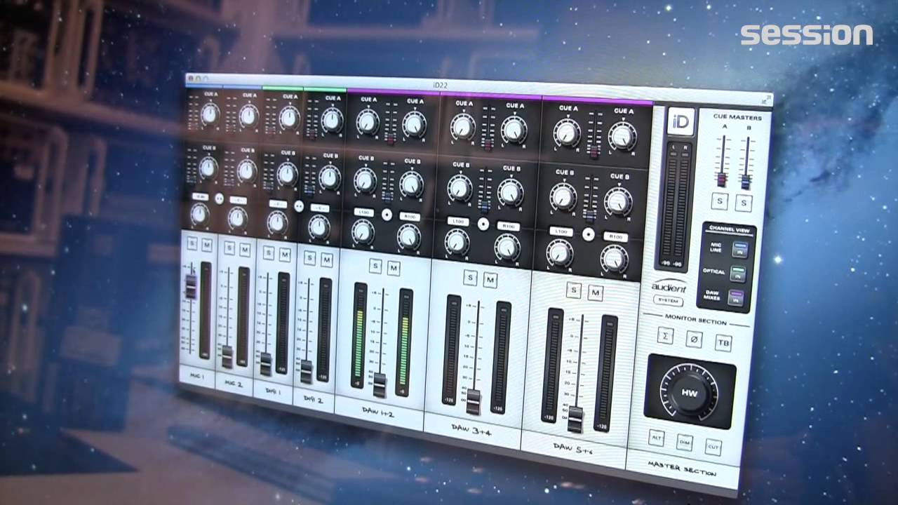Mute the MIC 2 channel
The width and height of the screenshot is (898, 505).
[245, 250]
